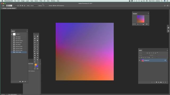
Task: Toggle Quick Mask mode in toolbox
Action: click(35, 69)
